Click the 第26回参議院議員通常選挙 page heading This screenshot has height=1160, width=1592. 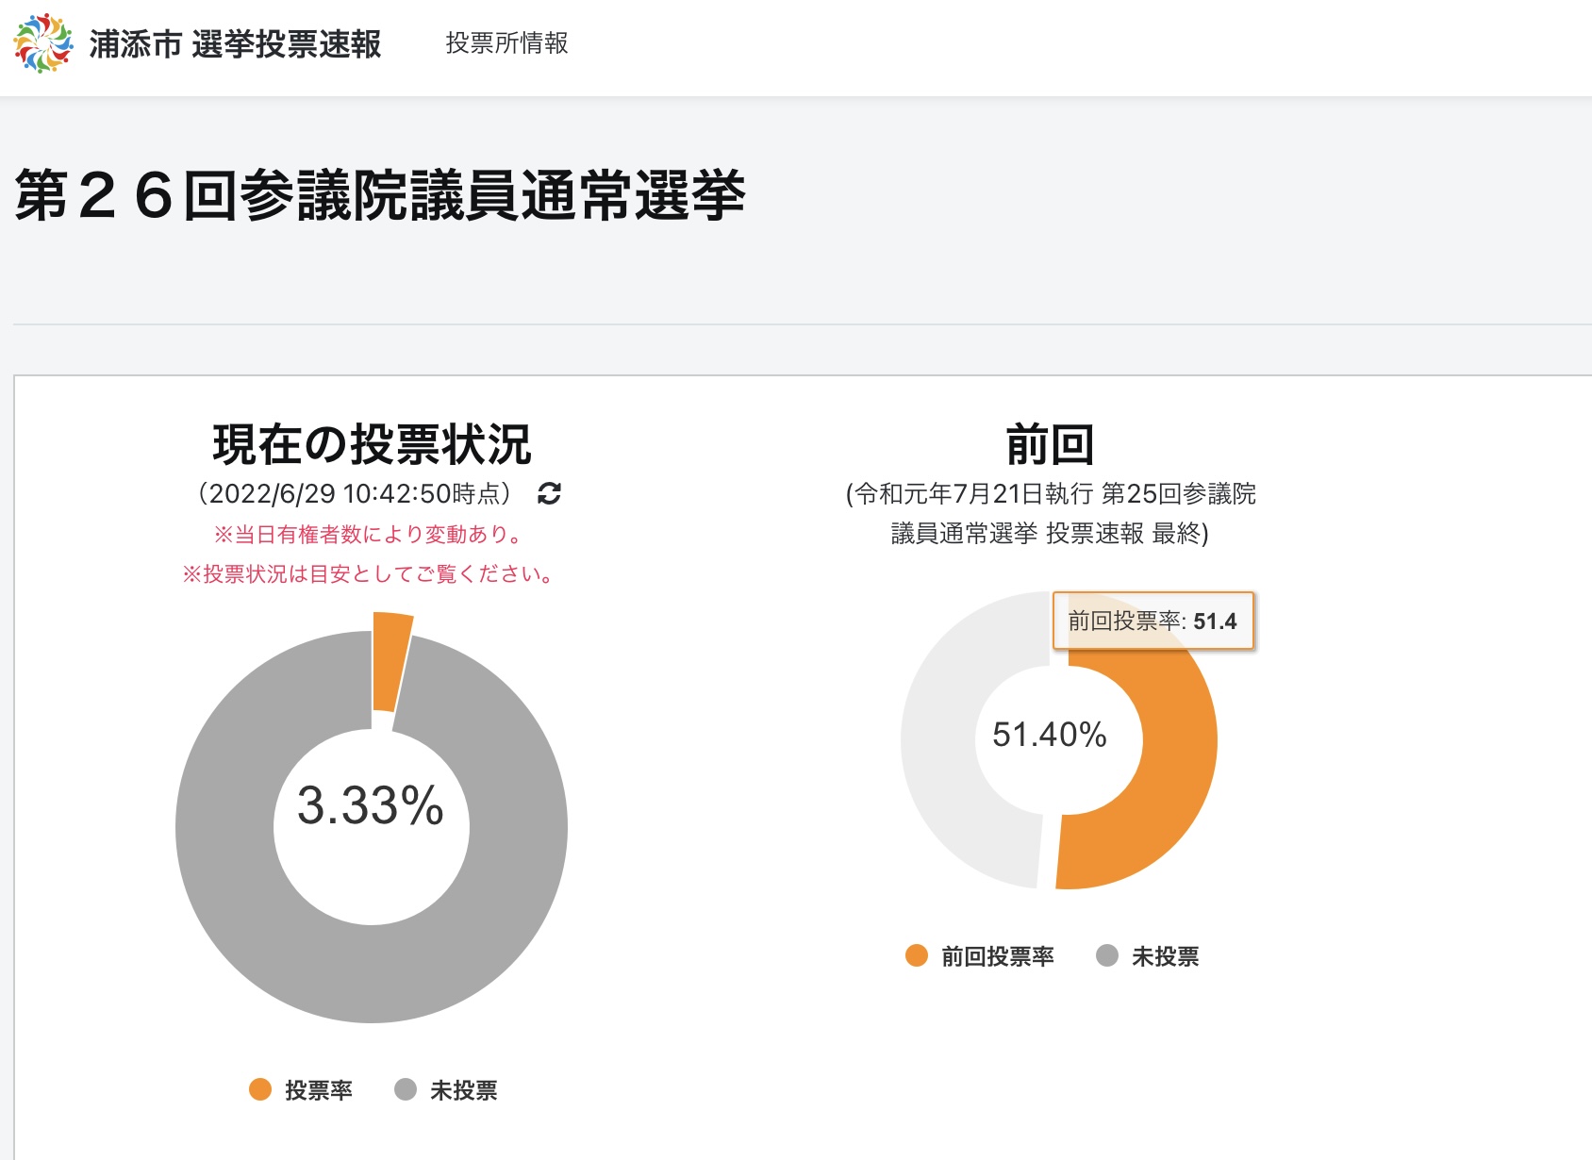380,195
